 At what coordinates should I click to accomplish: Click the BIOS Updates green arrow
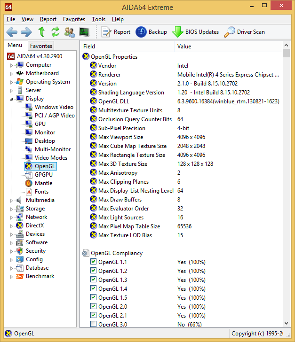177,32
